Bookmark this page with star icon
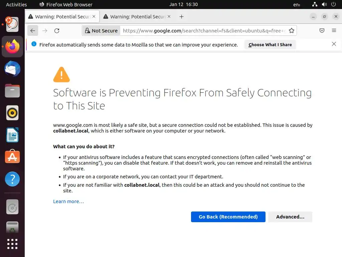Image resolution: width=342 pixels, height=257 pixels. [292, 31]
